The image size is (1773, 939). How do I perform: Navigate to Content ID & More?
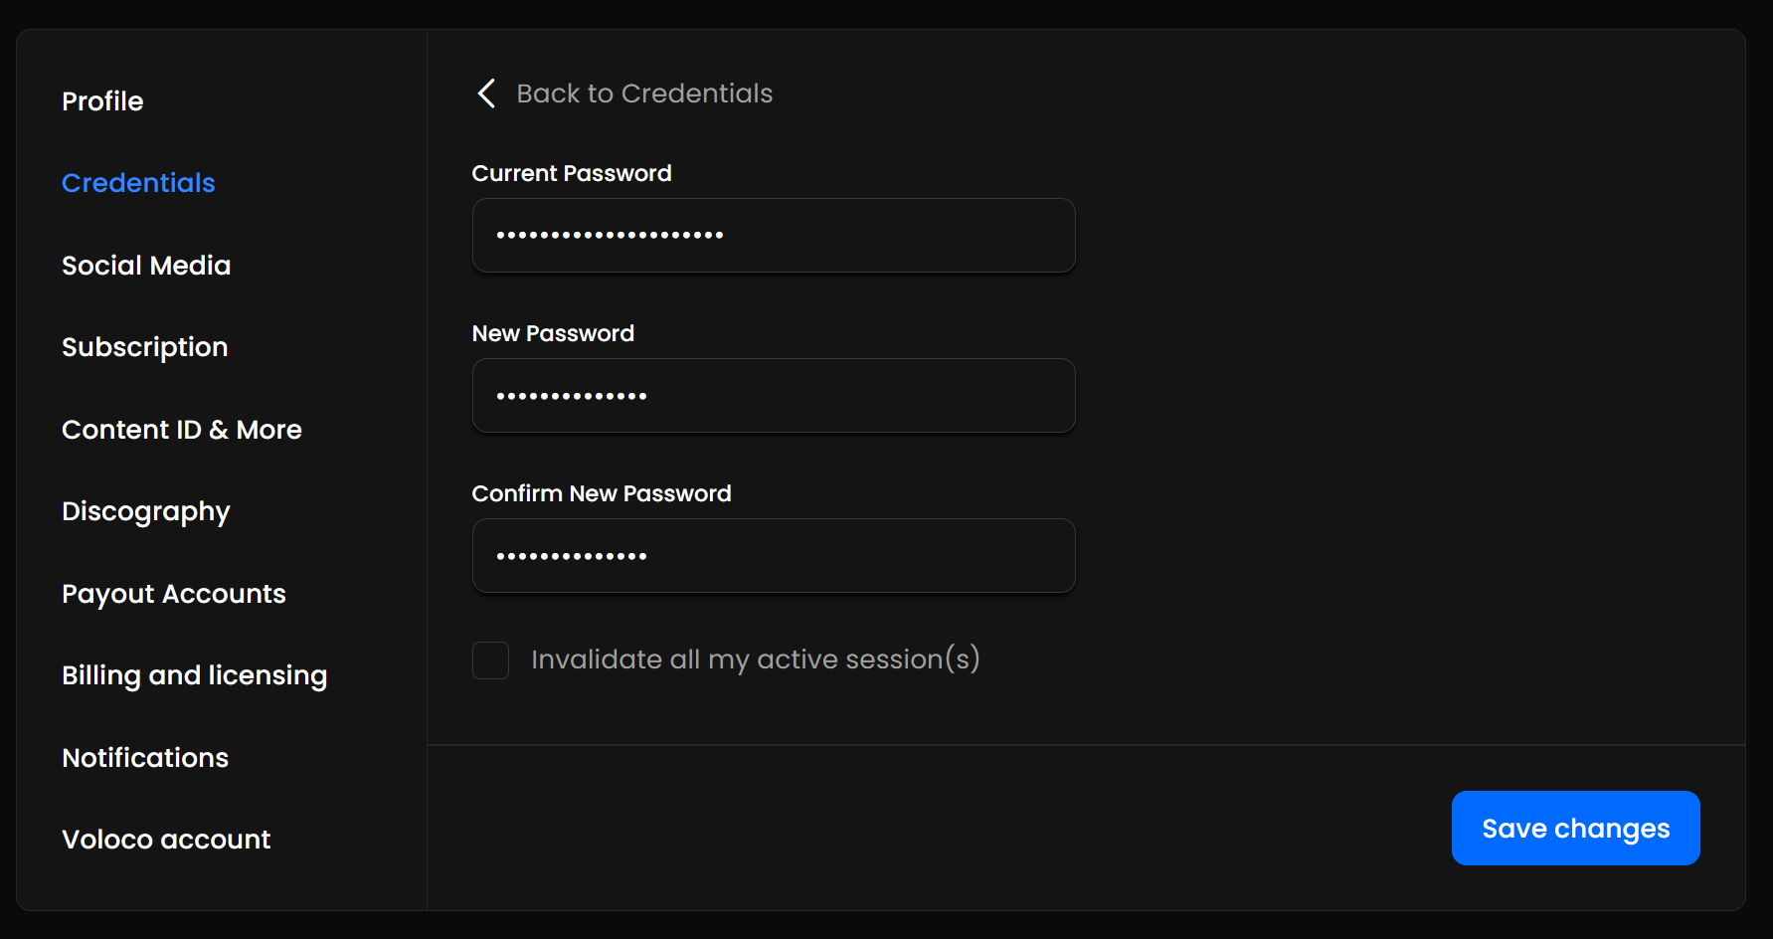tap(182, 430)
